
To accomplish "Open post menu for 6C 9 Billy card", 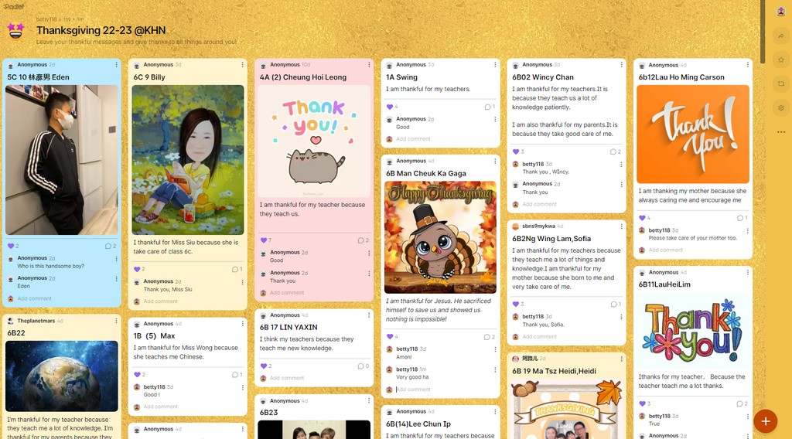I will click(x=242, y=65).
